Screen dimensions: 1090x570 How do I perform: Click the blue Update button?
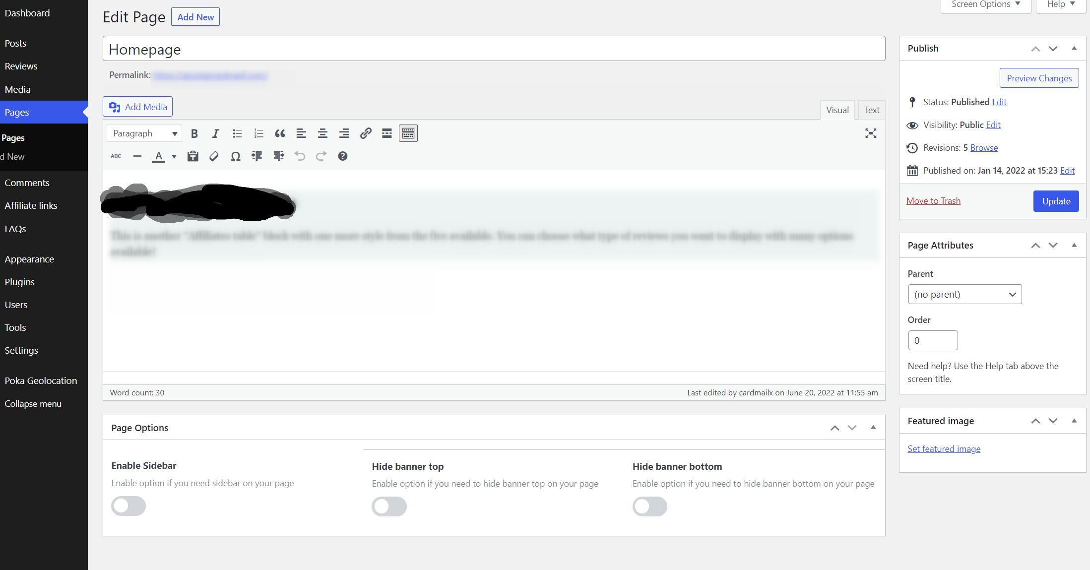tap(1056, 201)
